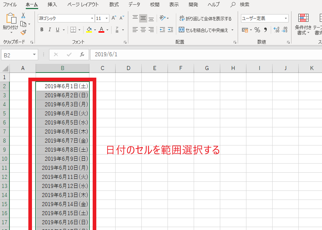Switch to the 数式 tab
Viewport: 322px width, 230px height.
click(114, 4)
